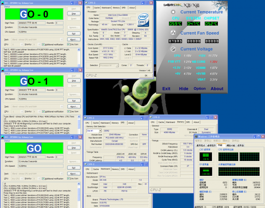Click the CPU-Z title icon of the Memory window
Screen dimensions: 265x208
tap(151, 117)
